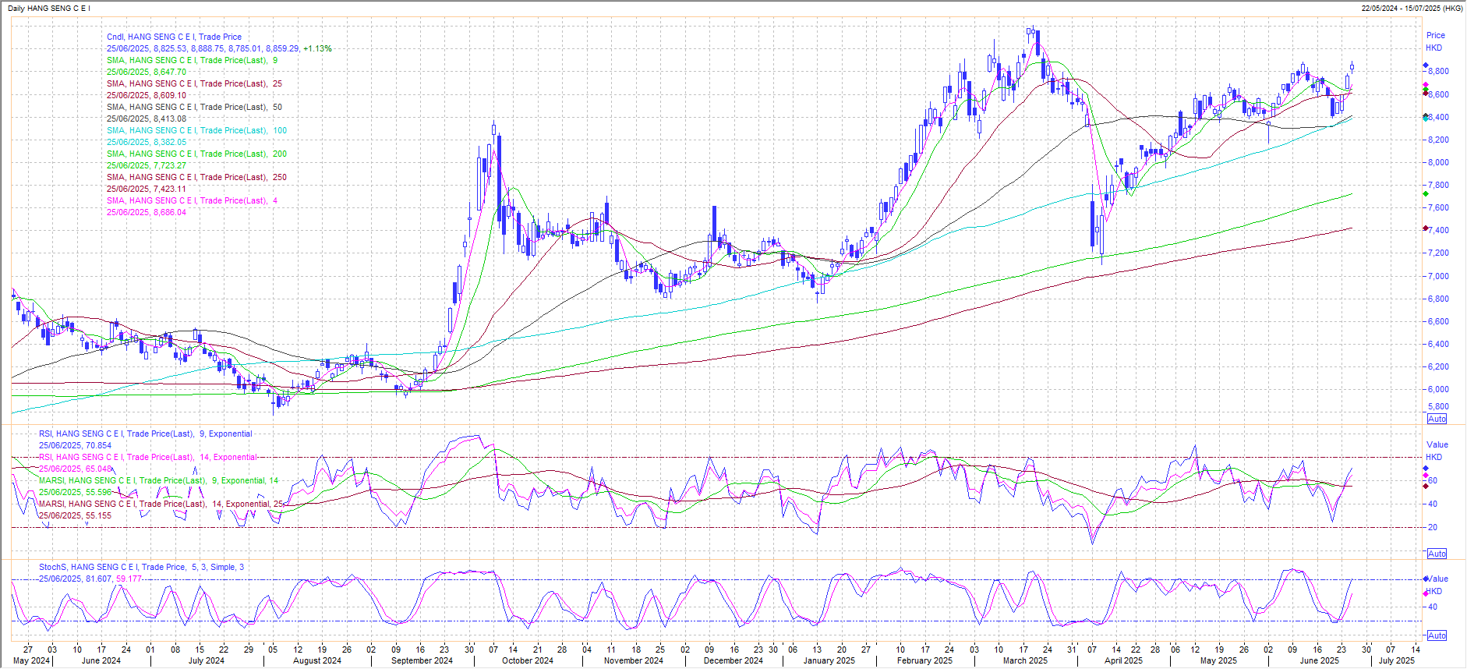This screenshot has width=1467, height=669.
Task: Select the 'Cndl, HANG SENG C E I, Trade Price' legend
Action: [x=174, y=37]
